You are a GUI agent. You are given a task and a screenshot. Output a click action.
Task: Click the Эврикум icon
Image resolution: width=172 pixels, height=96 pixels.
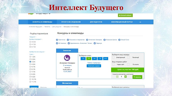click(95, 43)
